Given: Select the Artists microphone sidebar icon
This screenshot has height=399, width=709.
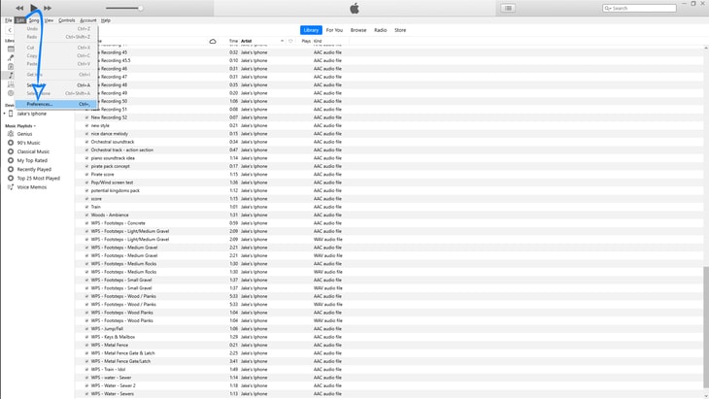Looking at the screenshot, I should point(11,58).
